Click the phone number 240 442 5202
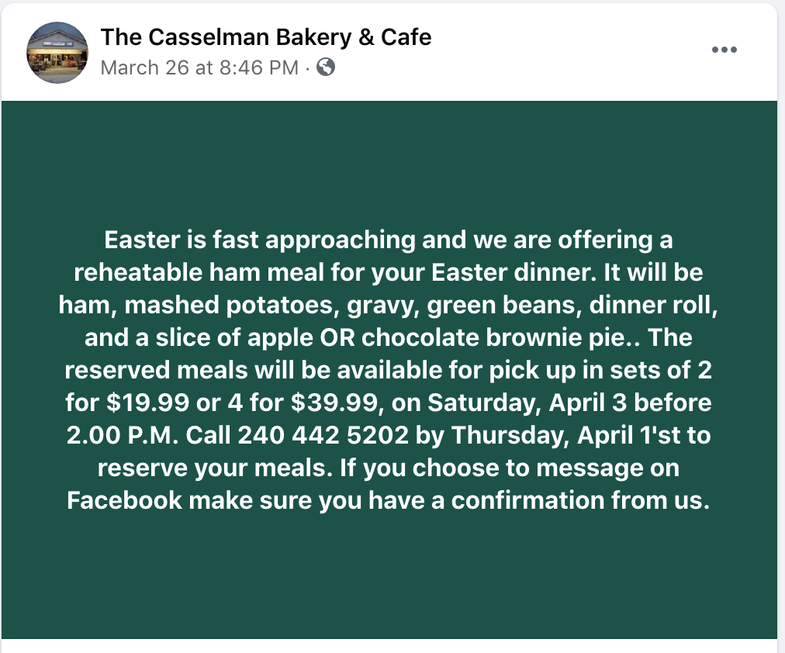The height and width of the screenshot is (653, 785). pos(323,435)
